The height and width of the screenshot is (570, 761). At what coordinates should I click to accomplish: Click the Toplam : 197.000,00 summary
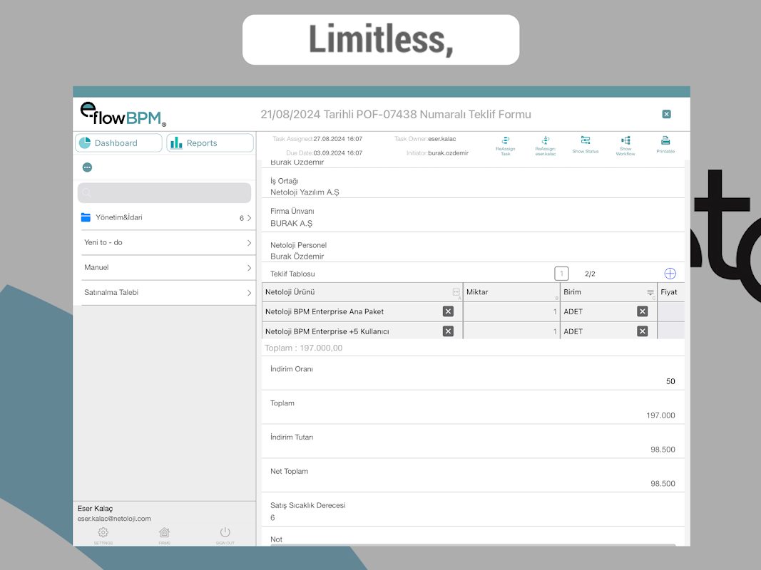[303, 348]
